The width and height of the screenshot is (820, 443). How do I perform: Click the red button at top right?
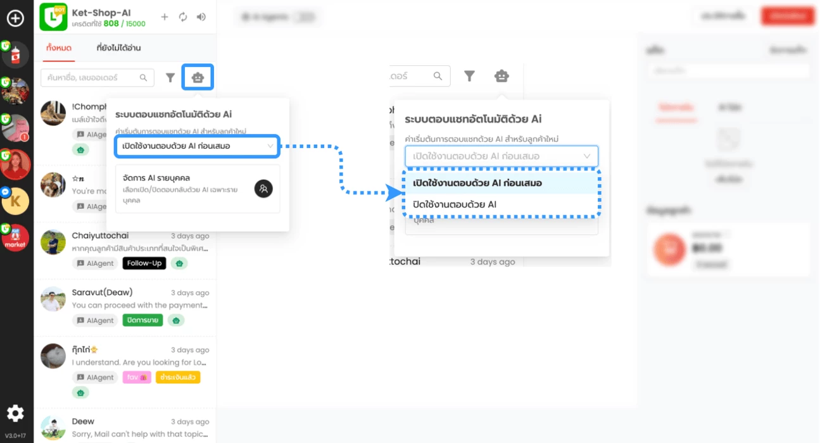787,16
